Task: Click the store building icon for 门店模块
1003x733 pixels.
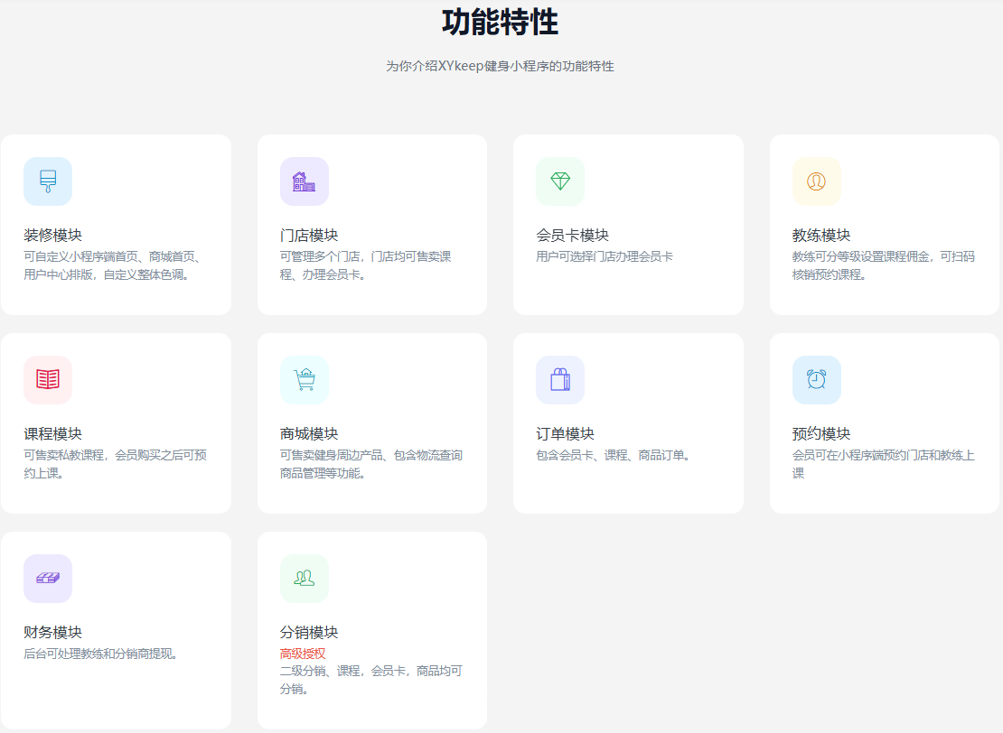Action: click(305, 181)
